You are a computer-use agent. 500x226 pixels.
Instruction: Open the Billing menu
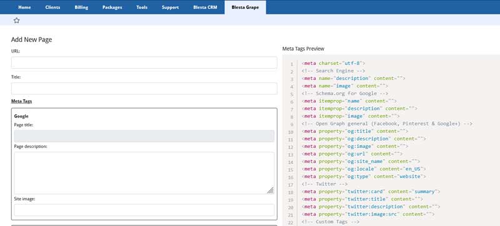(81, 7)
